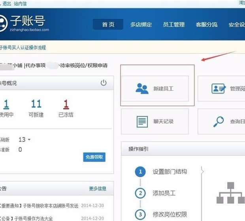Click the 可新建 count 11

pos(36,104)
